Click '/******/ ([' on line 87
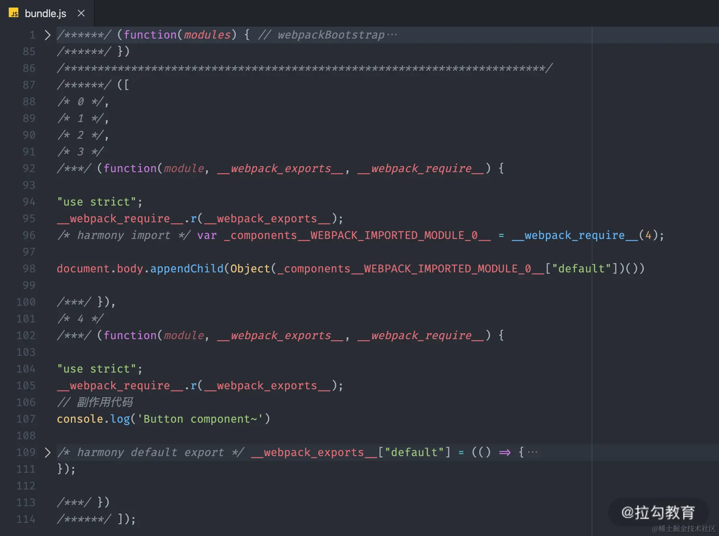Screen dimensions: 719x536 point(93,85)
